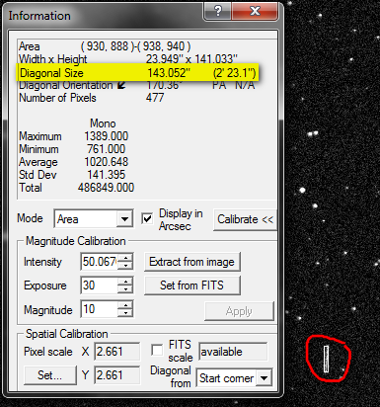Click the Total value 486849.000
This screenshot has width=380, height=407.
106,188
